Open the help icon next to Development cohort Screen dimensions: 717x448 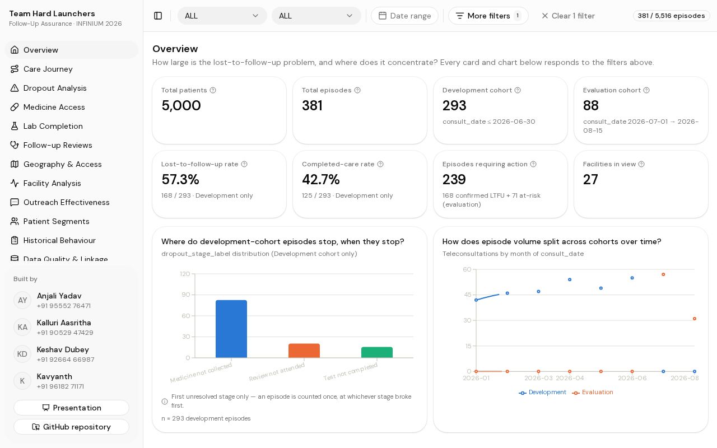[x=518, y=90]
